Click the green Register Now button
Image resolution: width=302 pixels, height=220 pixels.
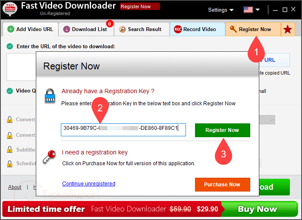pos(223,130)
